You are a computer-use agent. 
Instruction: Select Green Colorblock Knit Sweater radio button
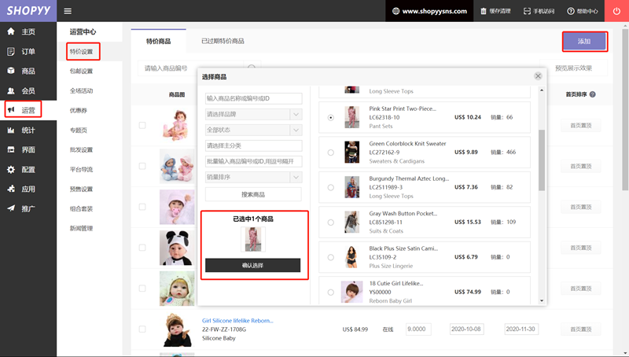(x=330, y=153)
